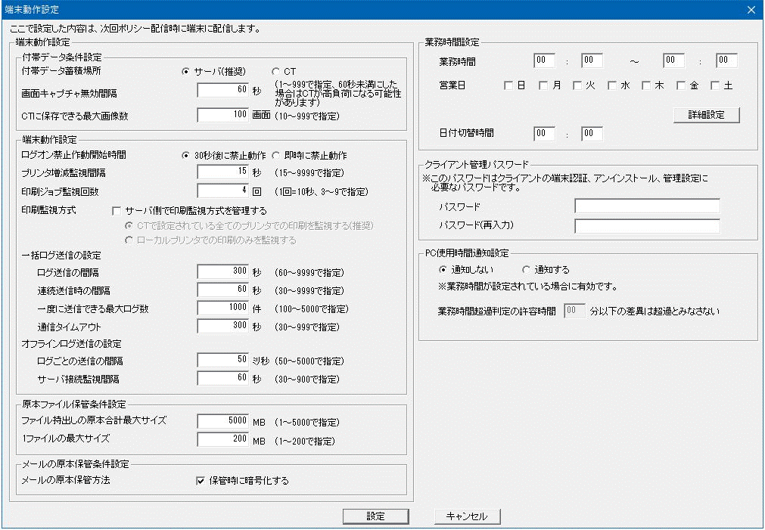Click the パスワード input field
The height and width of the screenshot is (530, 765).
[x=647, y=206]
